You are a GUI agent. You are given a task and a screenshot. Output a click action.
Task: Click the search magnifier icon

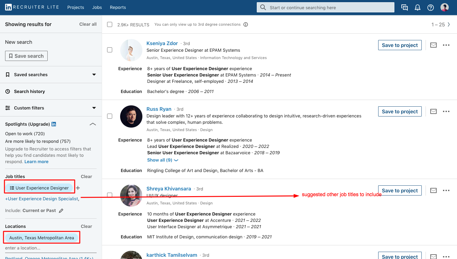point(263,7)
